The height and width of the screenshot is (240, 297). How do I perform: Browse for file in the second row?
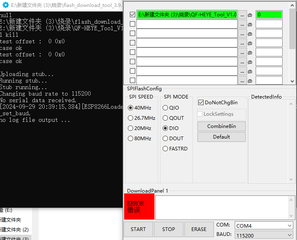(242, 25)
